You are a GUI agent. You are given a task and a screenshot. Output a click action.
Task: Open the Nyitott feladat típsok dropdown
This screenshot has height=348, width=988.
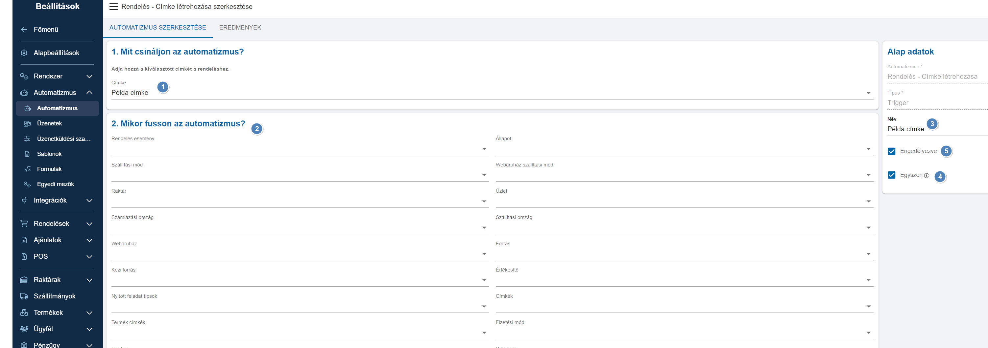click(300, 306)
